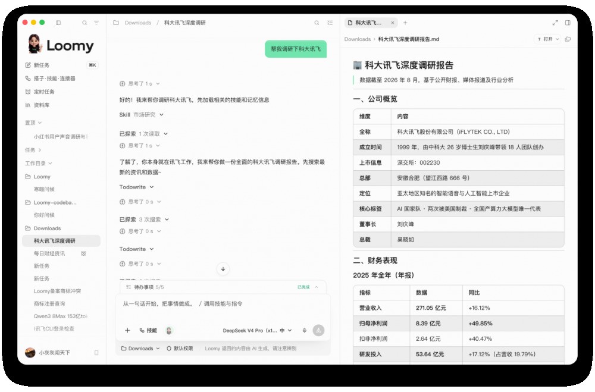Close the 科大讯飞 document tab
Image resolution: width=595 pixels, height=392 pixels.
(392, 23)
